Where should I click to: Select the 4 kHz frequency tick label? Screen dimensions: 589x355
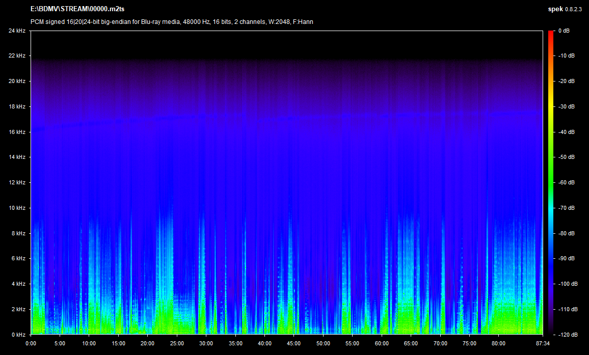click(18, 284)
